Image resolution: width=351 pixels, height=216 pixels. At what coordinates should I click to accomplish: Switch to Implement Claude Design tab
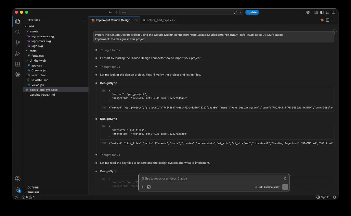tap(114, 20)
